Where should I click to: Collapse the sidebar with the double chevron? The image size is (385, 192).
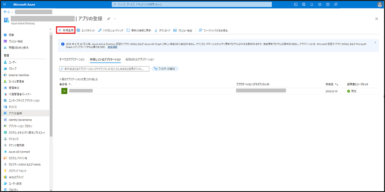(x=51, y=29)
